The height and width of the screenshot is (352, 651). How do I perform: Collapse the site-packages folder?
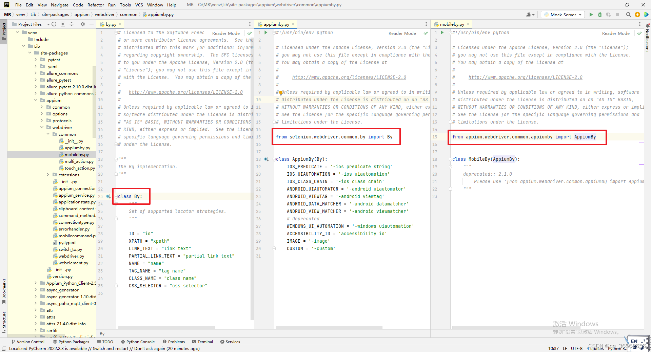[29, 53]
